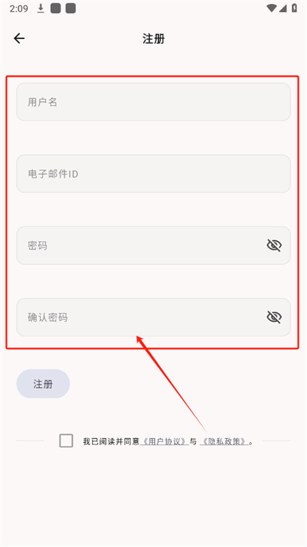Viewport: 307px width, 547px height.
Task: Tap the Wi-Fi status icon
Action: pyautogui.click(x=272, y=9)
